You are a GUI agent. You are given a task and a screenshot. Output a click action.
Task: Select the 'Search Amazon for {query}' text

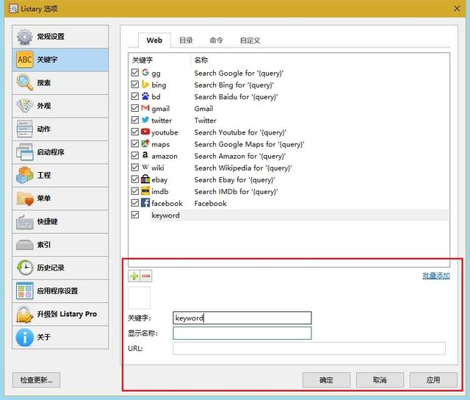[x=240, y=156]
